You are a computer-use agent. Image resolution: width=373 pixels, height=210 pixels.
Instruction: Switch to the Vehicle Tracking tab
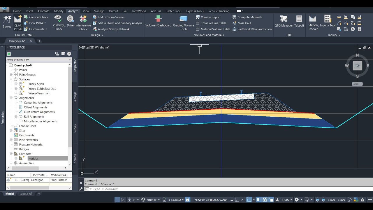(219, 11)
